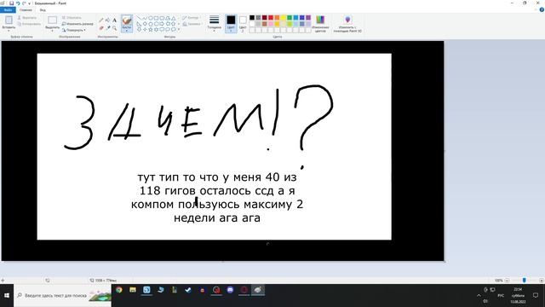Click the Resize button
This screenshot has height=307, width=545.
pyautogui.click(x=77, y=24)
